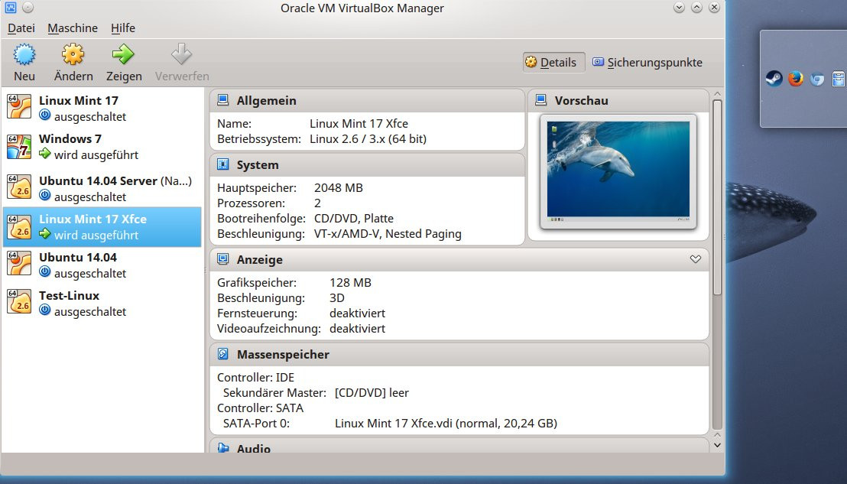Image resolution: width=847 pixels, height=484 pixels.
Task: Click the Neu (new VM) toolbar icon
Action: click(x=24, y=54)
